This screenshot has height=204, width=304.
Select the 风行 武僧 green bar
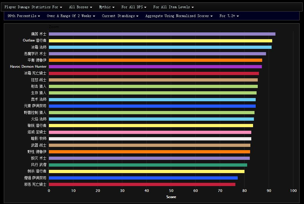coord(148,165)
